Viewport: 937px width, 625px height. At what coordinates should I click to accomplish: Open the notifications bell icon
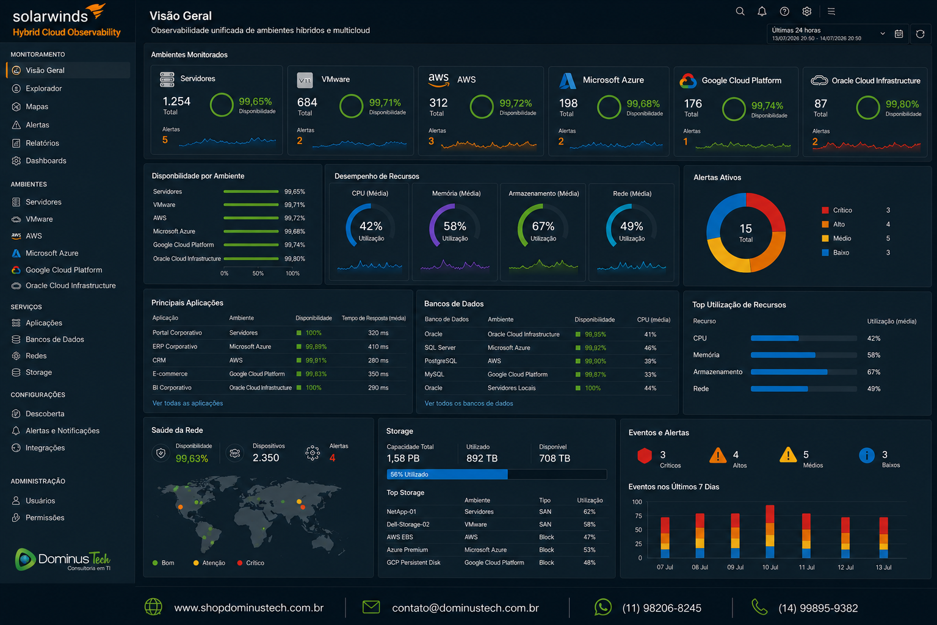click(x=762, y=11)
